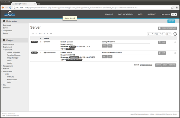Screen dimensions: 180x118
Task: Click the offset input field showing 0
Action: 163,34
